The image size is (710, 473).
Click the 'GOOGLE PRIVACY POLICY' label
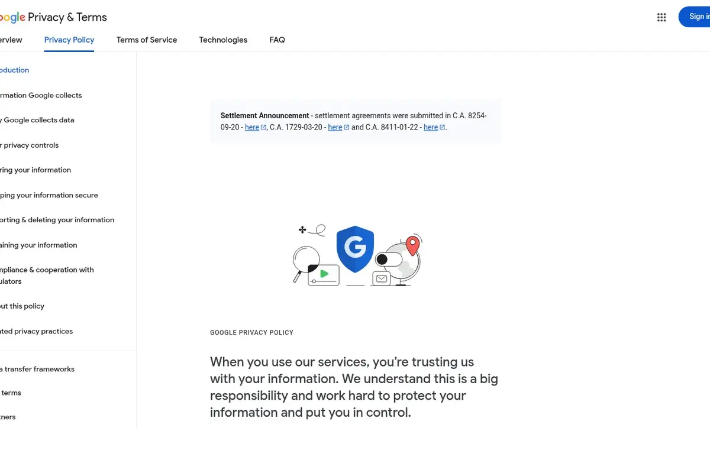click(x=251, y=333)
